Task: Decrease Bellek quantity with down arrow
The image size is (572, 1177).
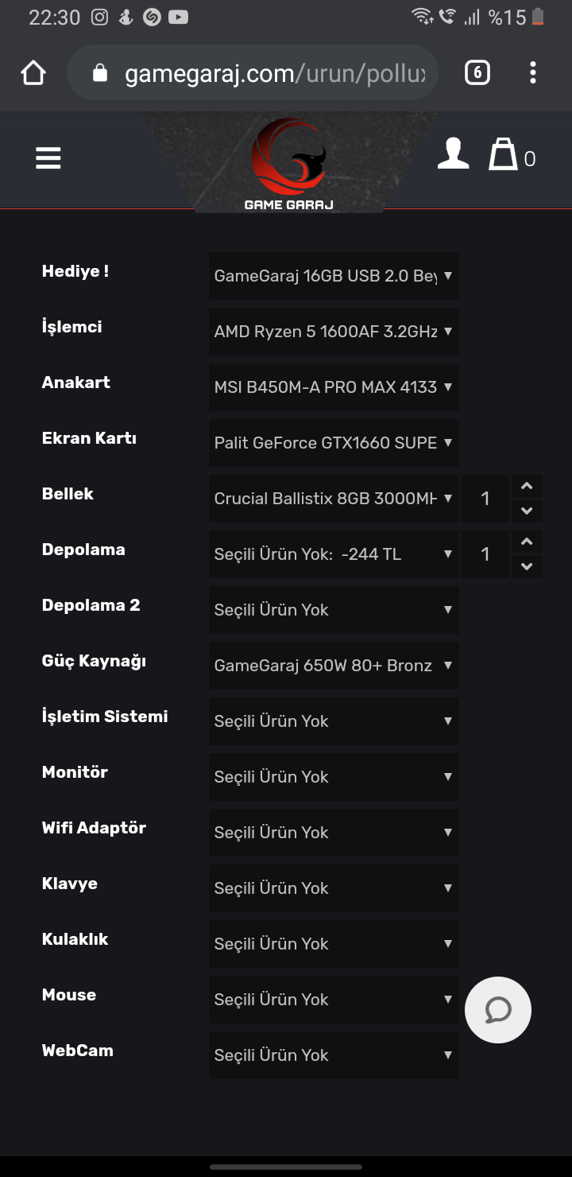Action: point(527,511)
